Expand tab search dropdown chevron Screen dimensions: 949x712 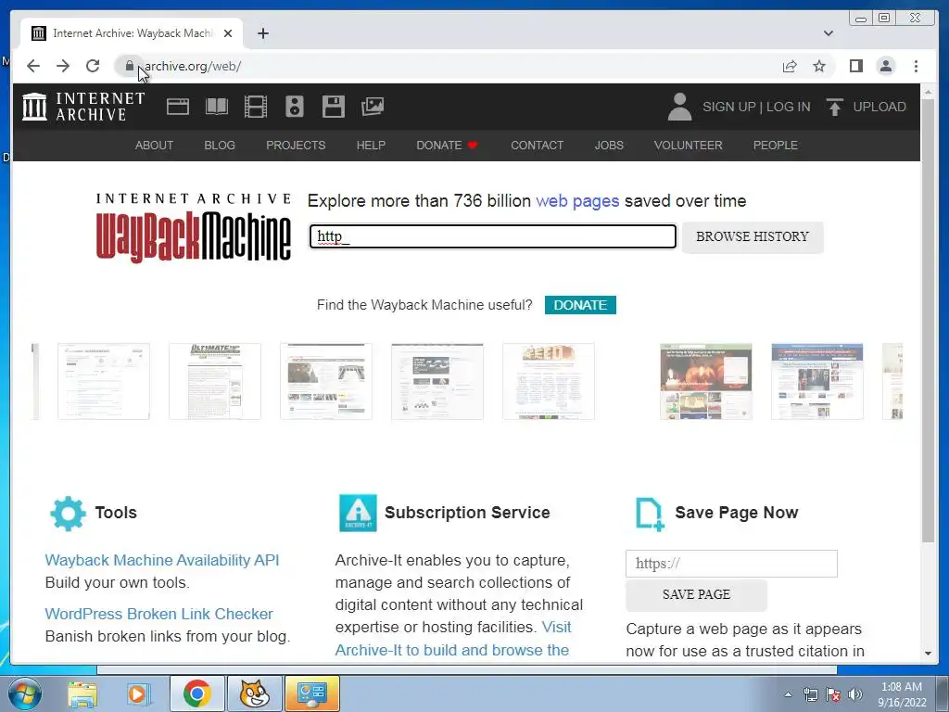828,33
